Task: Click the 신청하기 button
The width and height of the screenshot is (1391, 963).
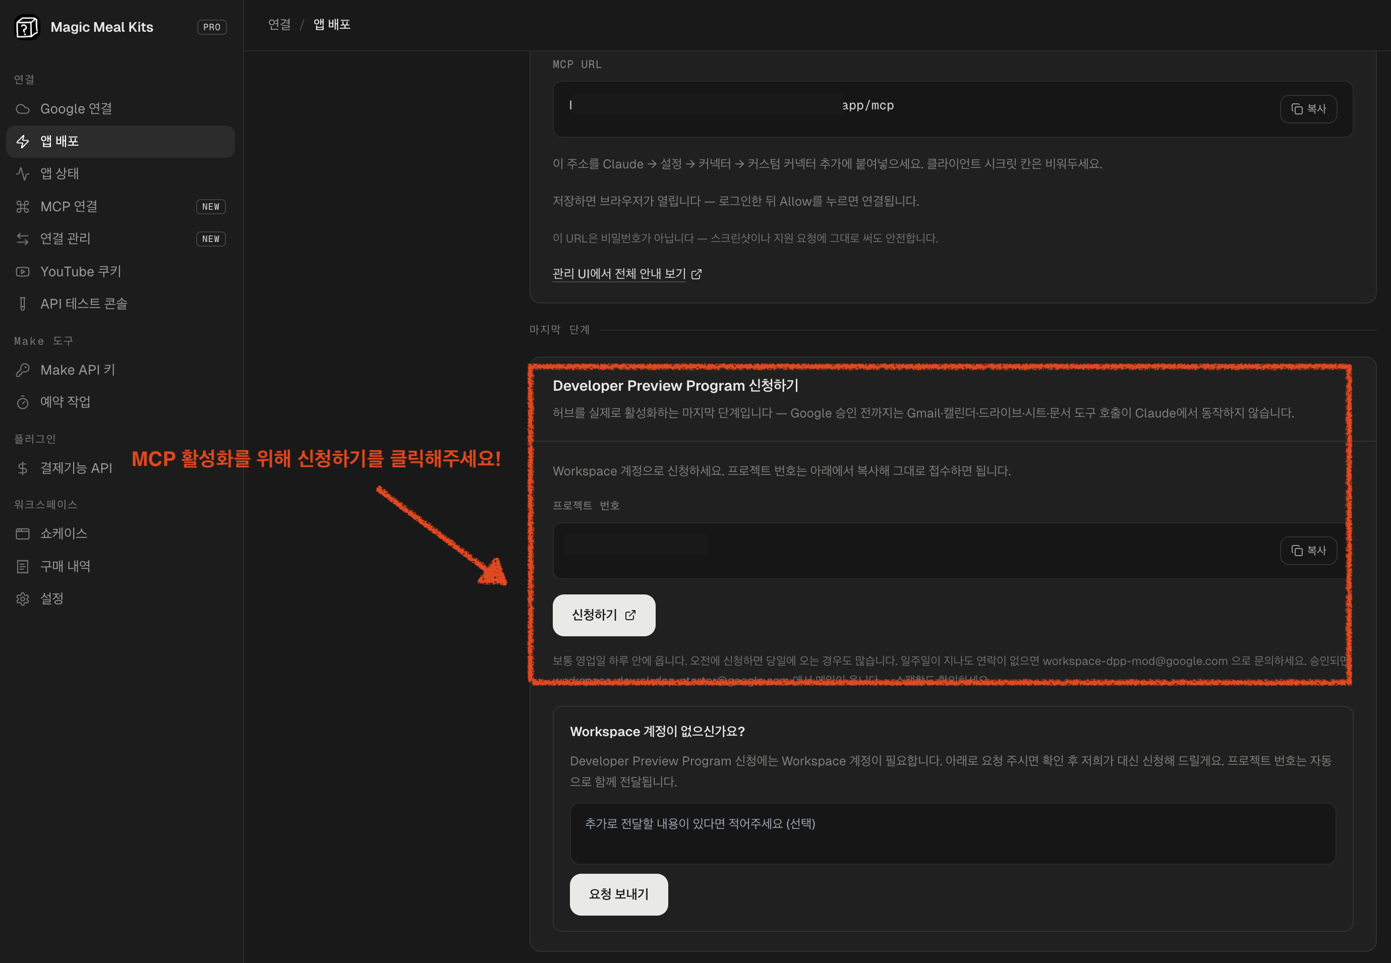Action: (604, 616)
